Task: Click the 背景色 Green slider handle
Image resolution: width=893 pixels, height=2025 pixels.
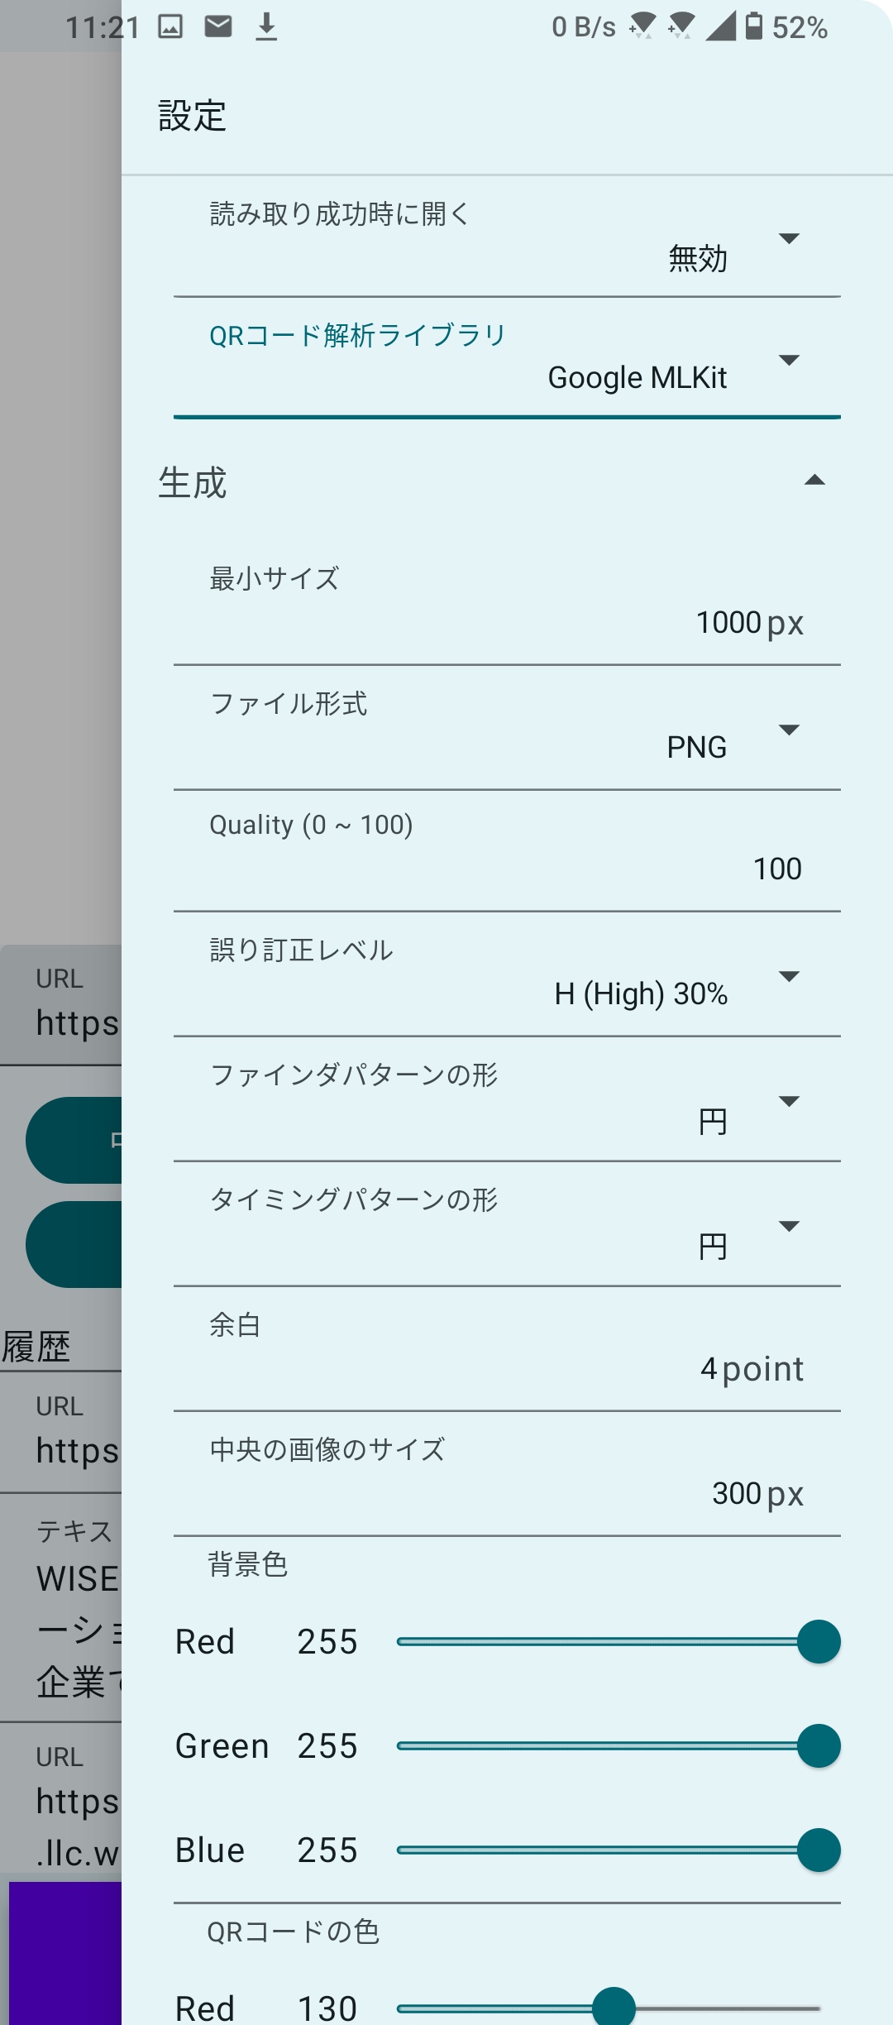Action: click(819, 1746)
